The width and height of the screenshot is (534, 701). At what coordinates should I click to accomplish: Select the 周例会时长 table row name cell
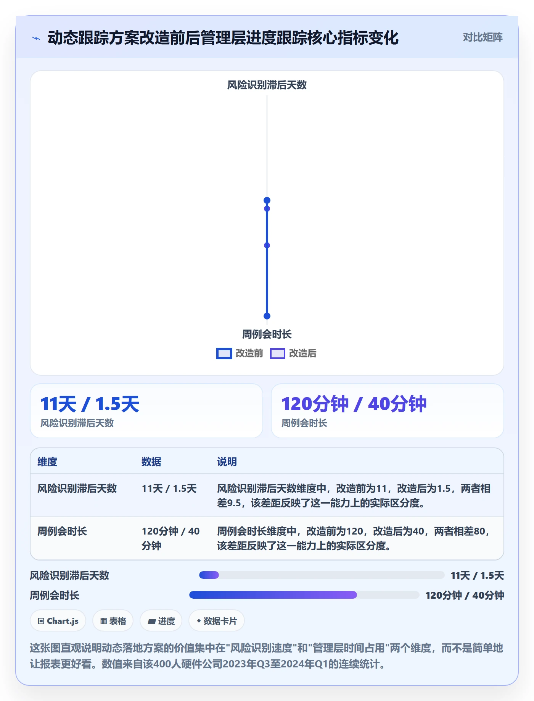coord(62,531)
